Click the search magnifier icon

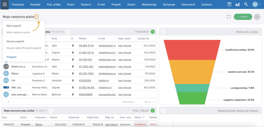coord(246,4)
